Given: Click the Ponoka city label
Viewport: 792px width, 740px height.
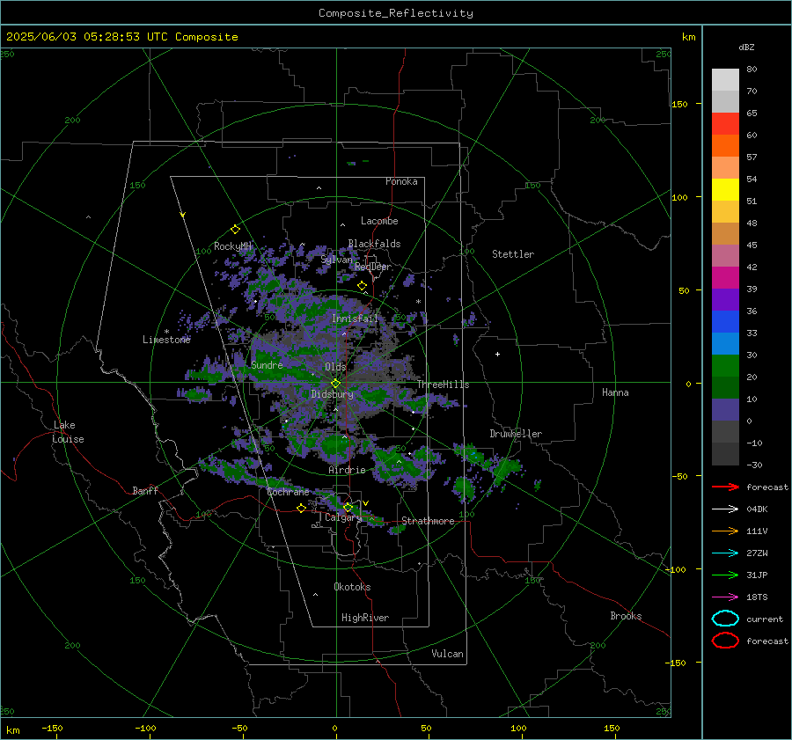Looking at the screenshot, I should (401, 181).
